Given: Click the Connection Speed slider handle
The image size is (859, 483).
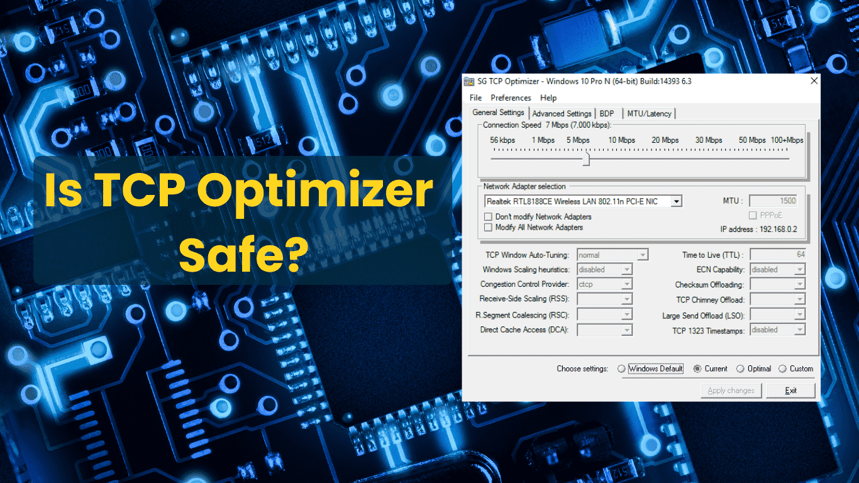Looking at the screenshot, I should click(x=586, y=158).
